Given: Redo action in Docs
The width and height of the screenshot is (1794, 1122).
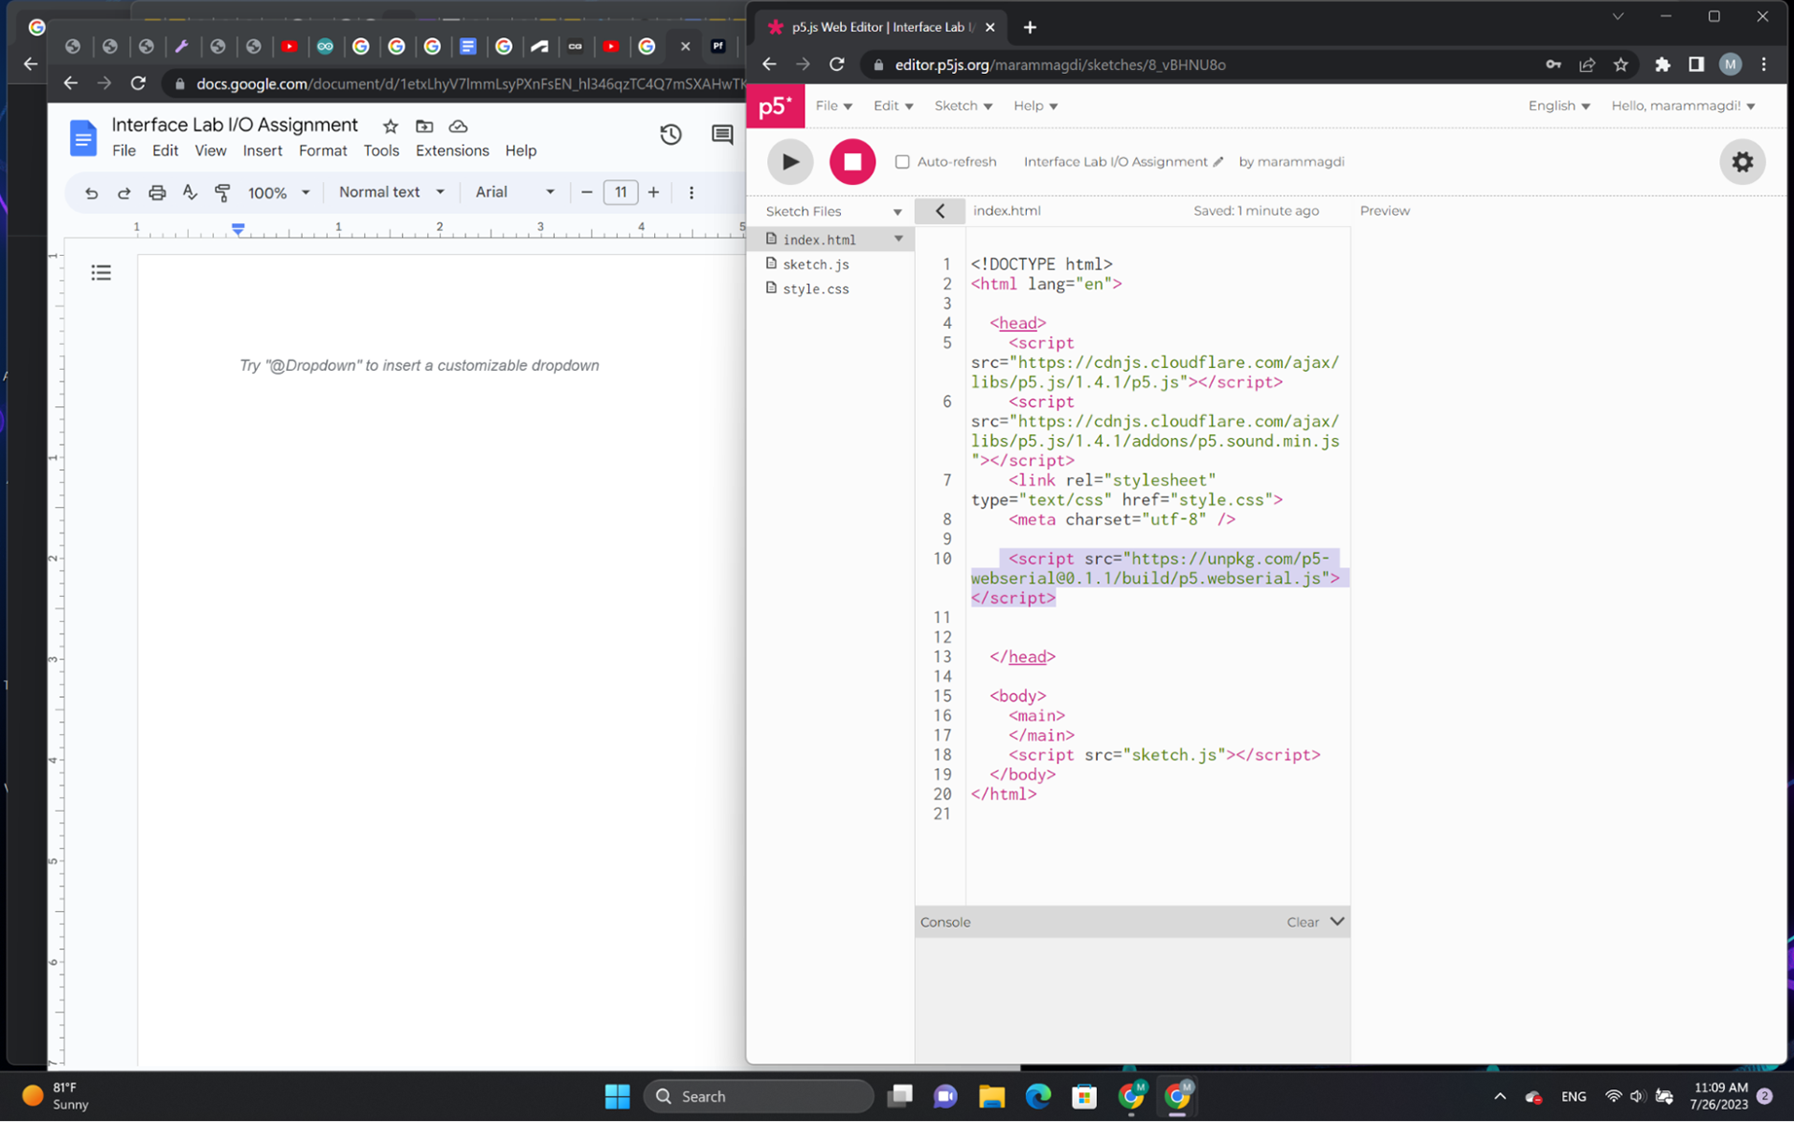Looking at the screenshot, I should click(x=123, y=192).
